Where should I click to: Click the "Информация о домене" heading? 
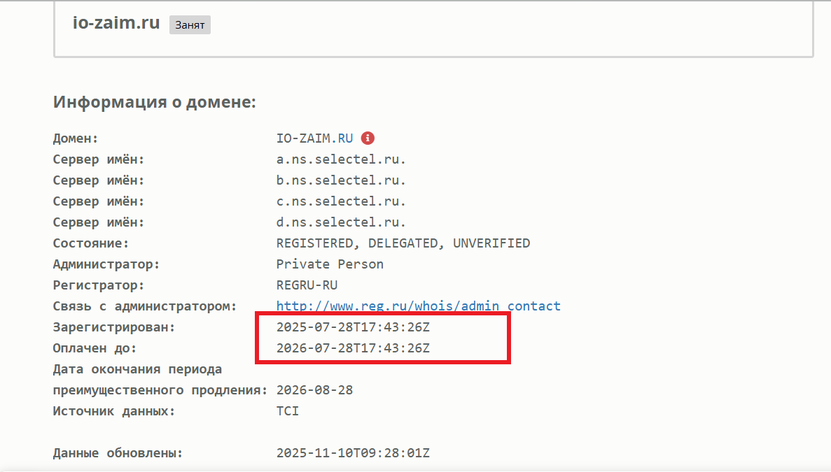coord(155,102)
